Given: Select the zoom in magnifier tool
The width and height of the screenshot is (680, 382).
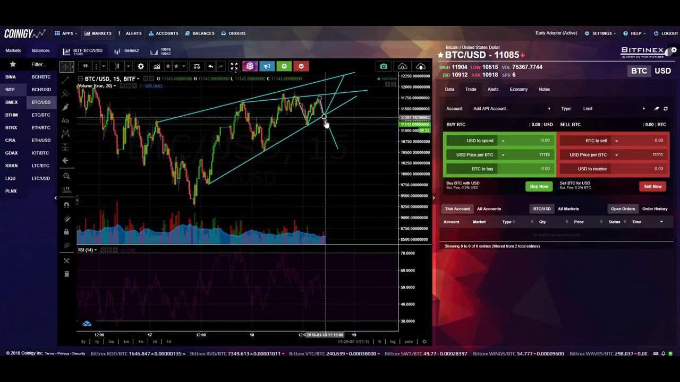Looking at the screenshot, I should pos(66,176).
